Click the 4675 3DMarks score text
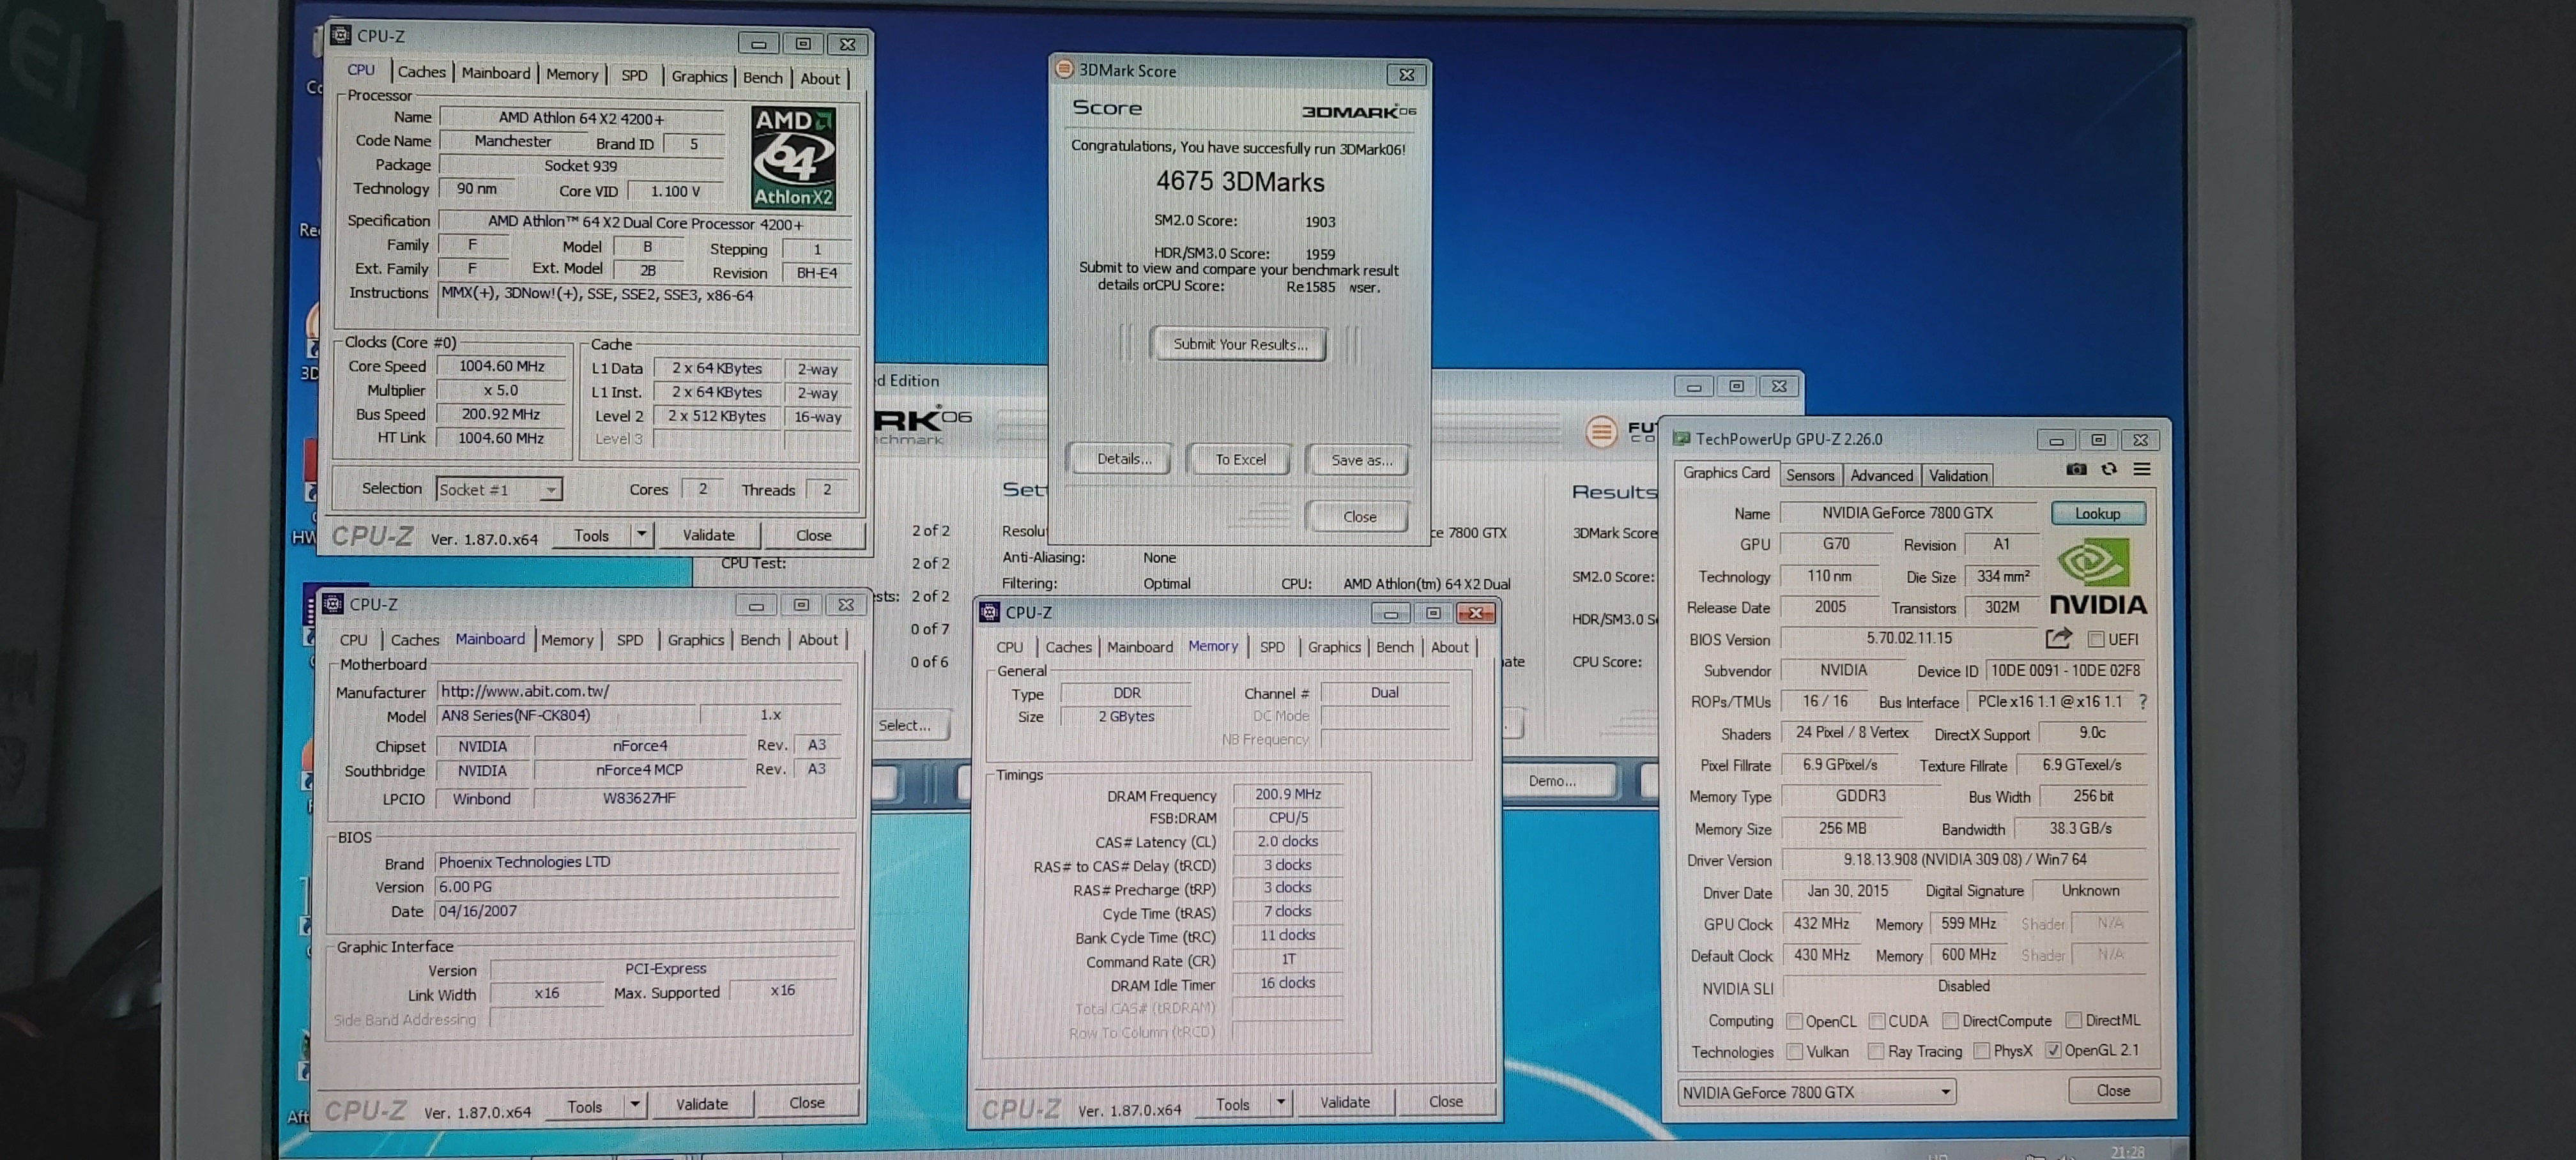Image resolution: width=2576 pixels, height=1160 pixels. coord(1240,182)
